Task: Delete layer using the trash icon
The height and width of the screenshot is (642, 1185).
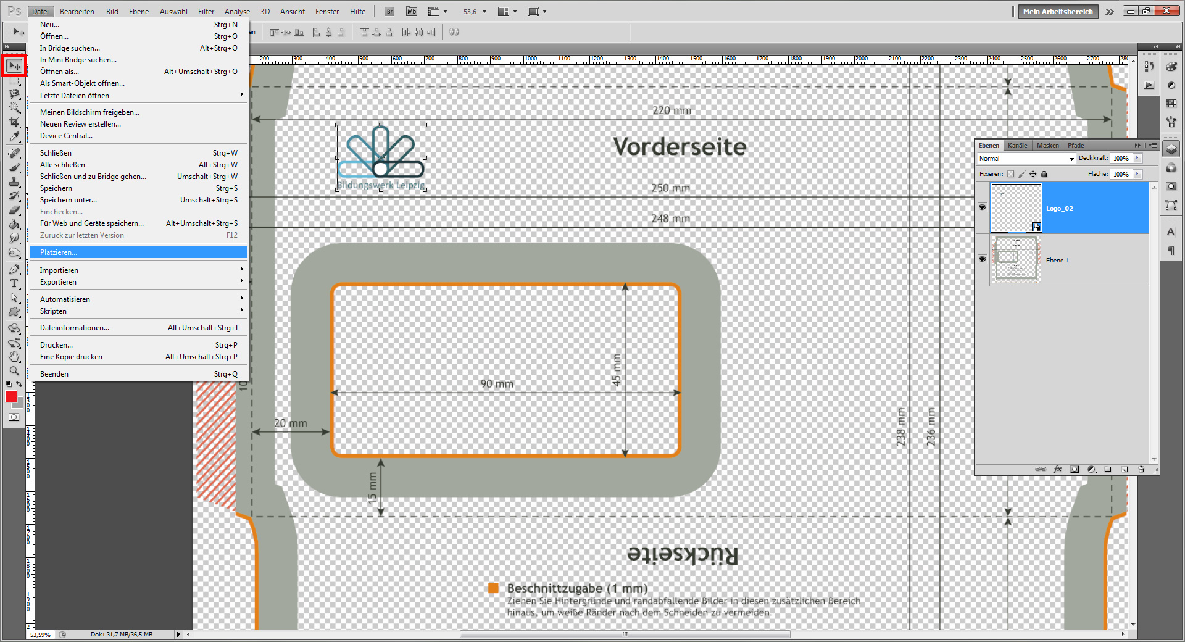Action: [x=1141, y=470]
